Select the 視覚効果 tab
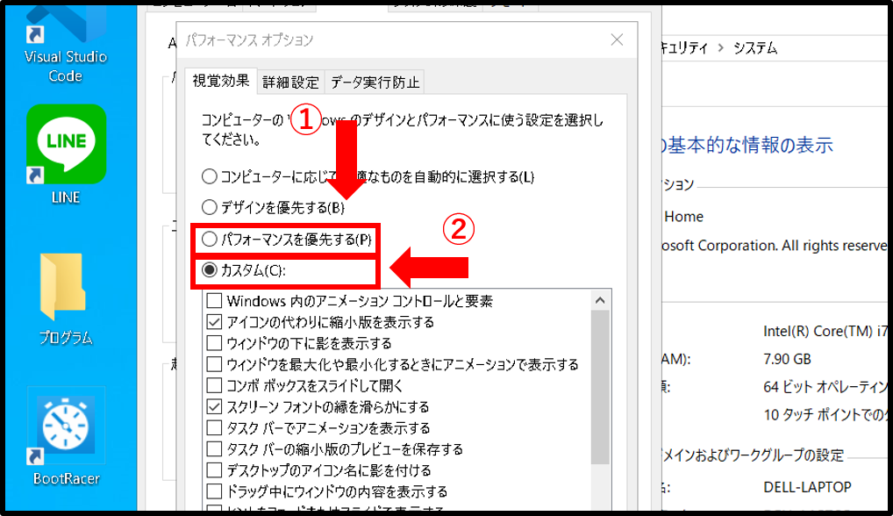 pos(221,81)
